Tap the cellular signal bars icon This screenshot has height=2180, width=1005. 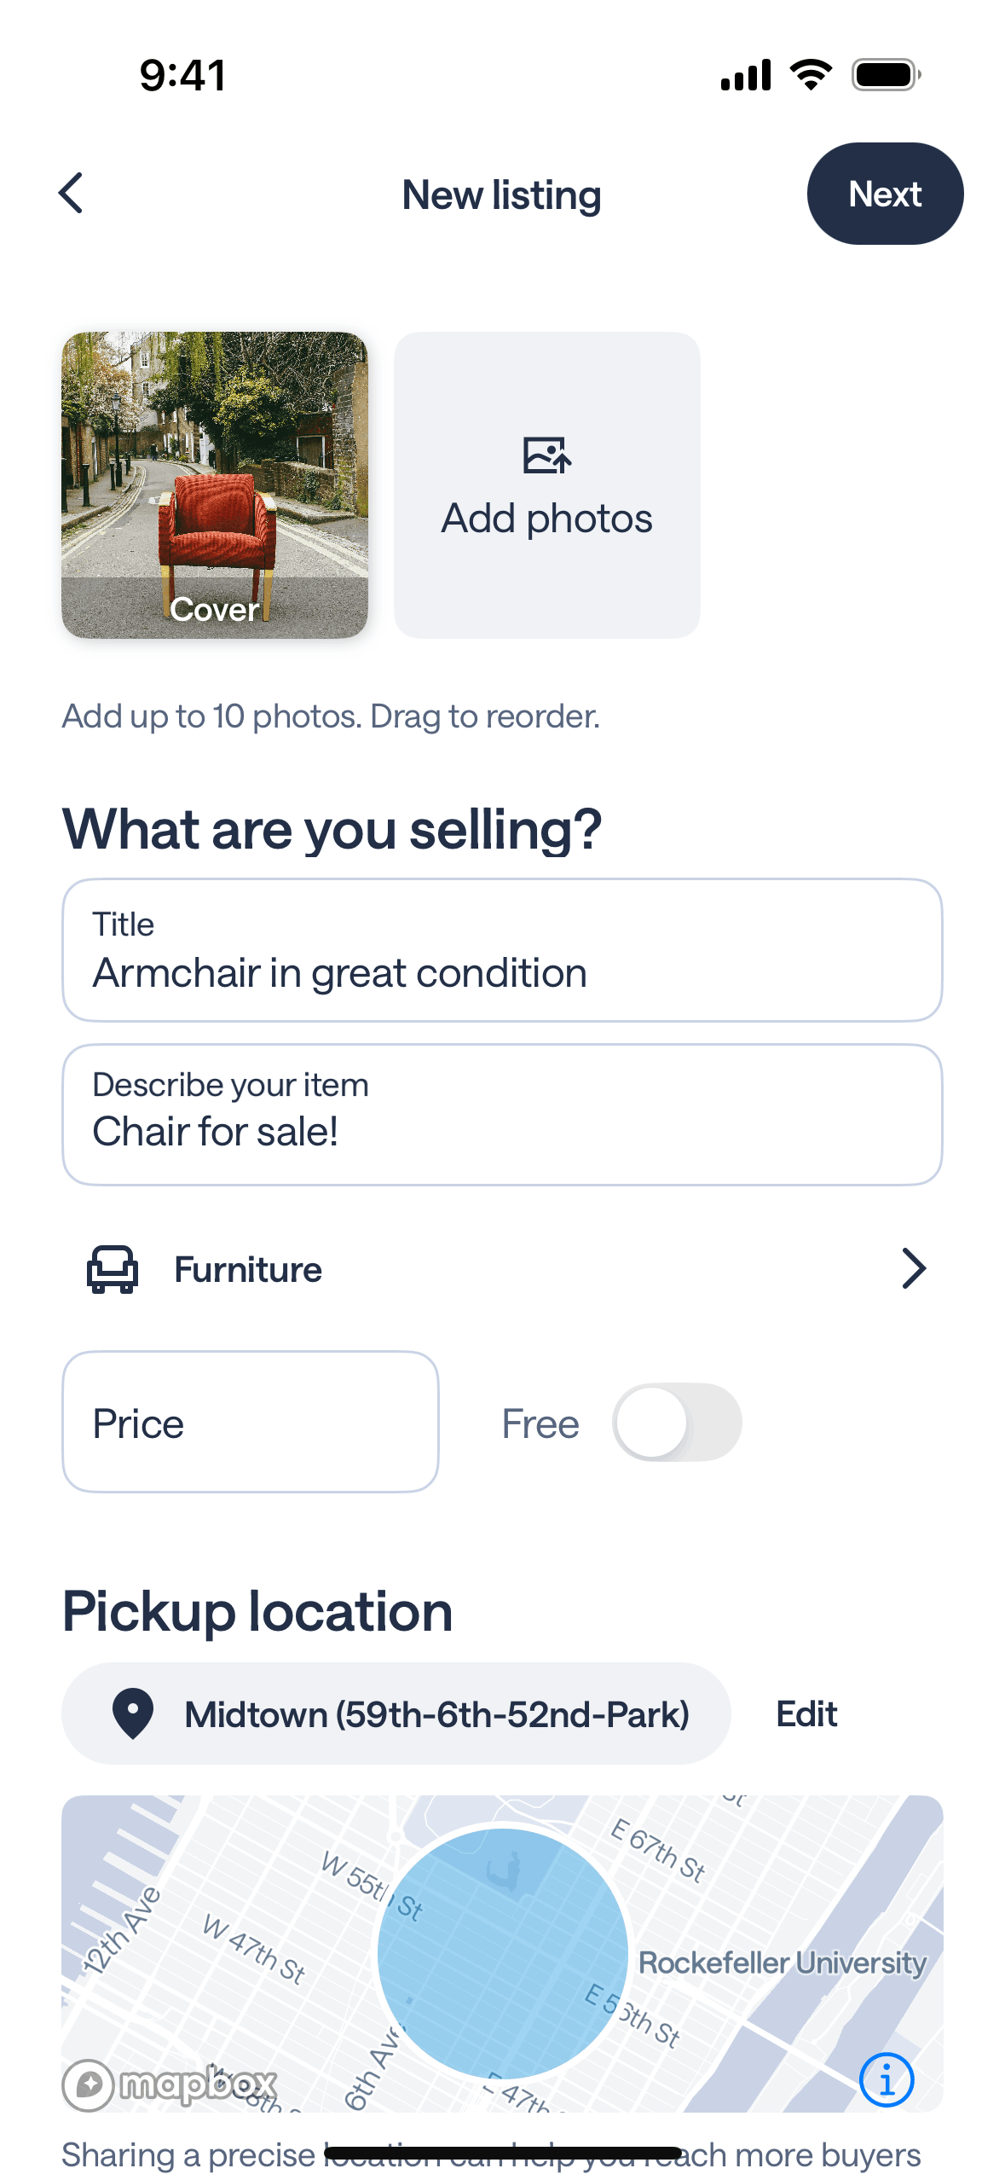(746, 75)
